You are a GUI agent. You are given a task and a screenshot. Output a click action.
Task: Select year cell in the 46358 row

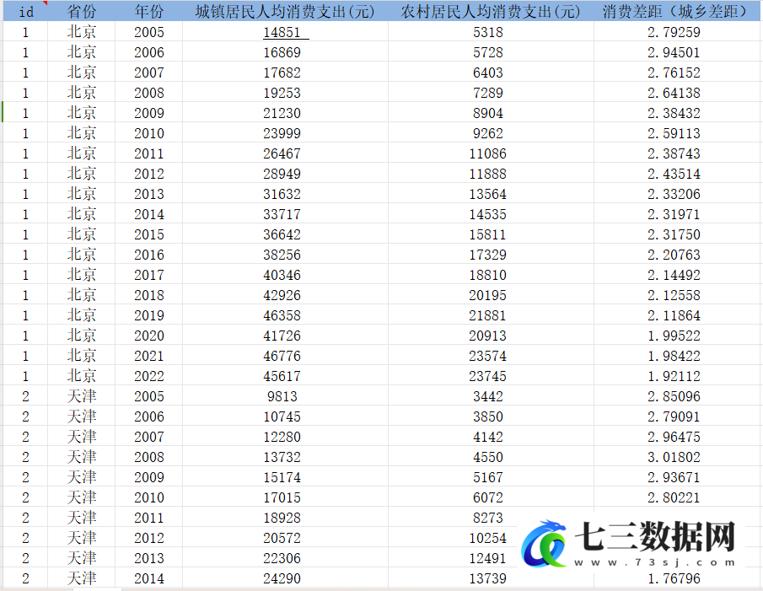(x=149, y=315)
